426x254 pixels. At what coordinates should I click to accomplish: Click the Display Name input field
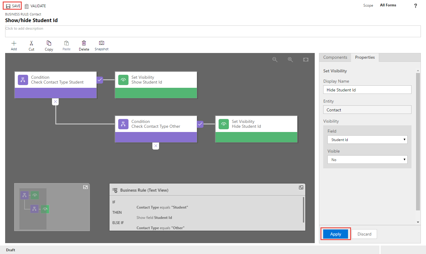[367, 90]
